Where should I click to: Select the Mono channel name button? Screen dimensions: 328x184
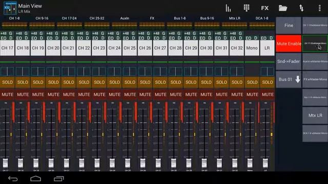(252, 48)
